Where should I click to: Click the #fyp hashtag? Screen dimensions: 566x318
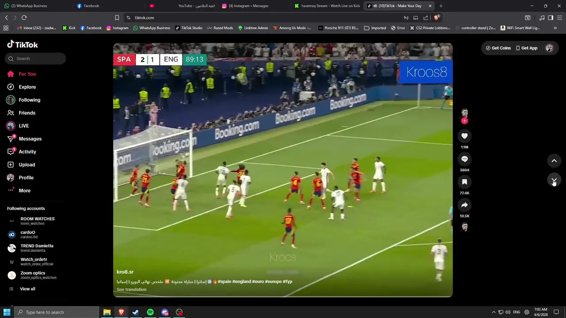[x=287, y=281]
